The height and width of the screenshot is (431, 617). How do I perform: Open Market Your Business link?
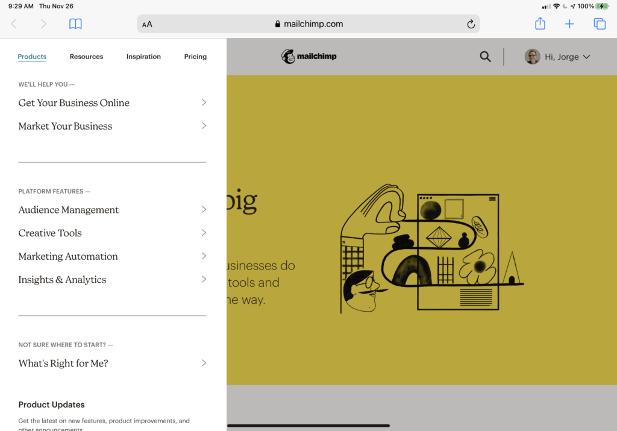(65, 126)
